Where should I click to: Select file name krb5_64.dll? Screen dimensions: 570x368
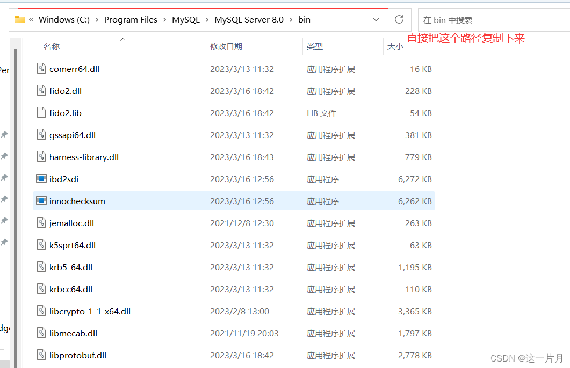click(71, 268)
